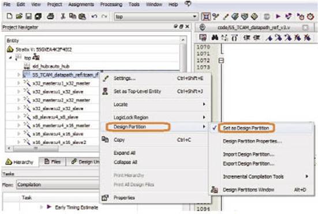Click the New file icon in toolbar
The image size is (318, 214).
click(9, 16)
